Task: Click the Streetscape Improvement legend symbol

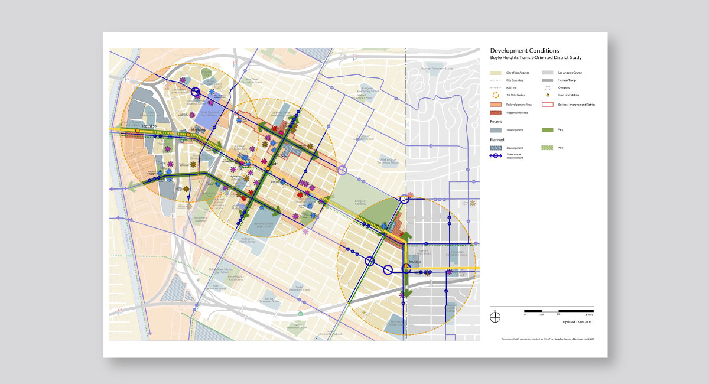Action: click(x=496, y=156)
